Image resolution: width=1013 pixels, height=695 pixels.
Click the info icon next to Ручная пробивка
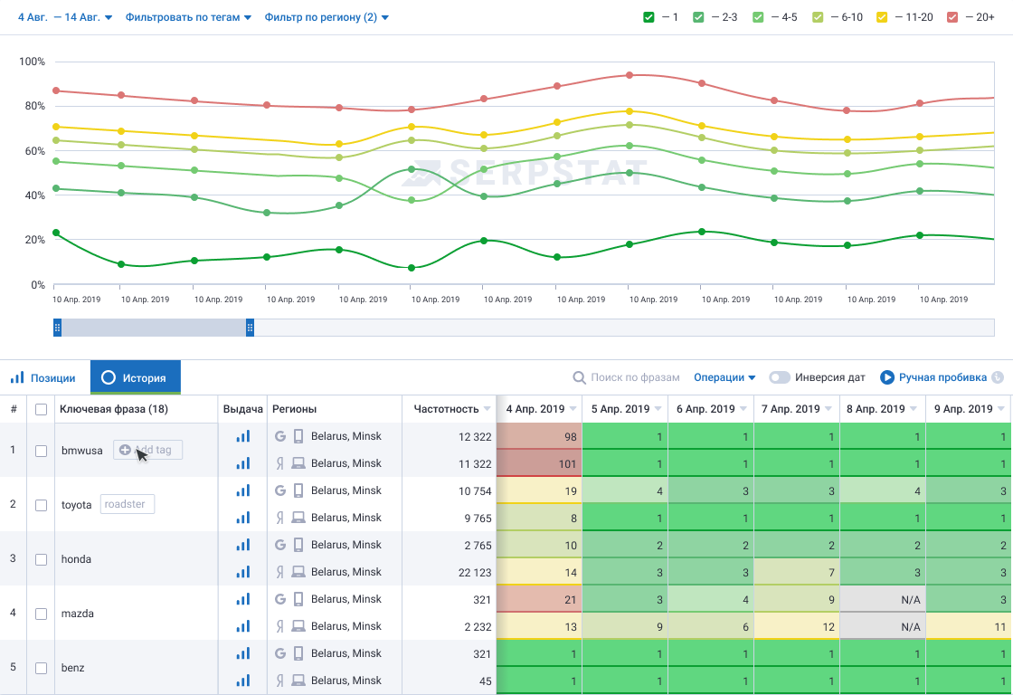(998, 377)
